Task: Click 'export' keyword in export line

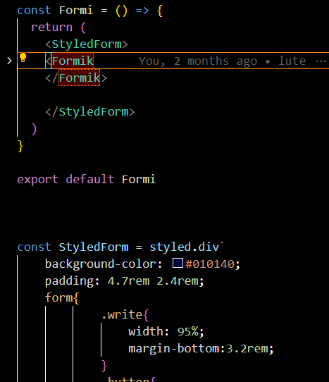Action: pos(38,180)
